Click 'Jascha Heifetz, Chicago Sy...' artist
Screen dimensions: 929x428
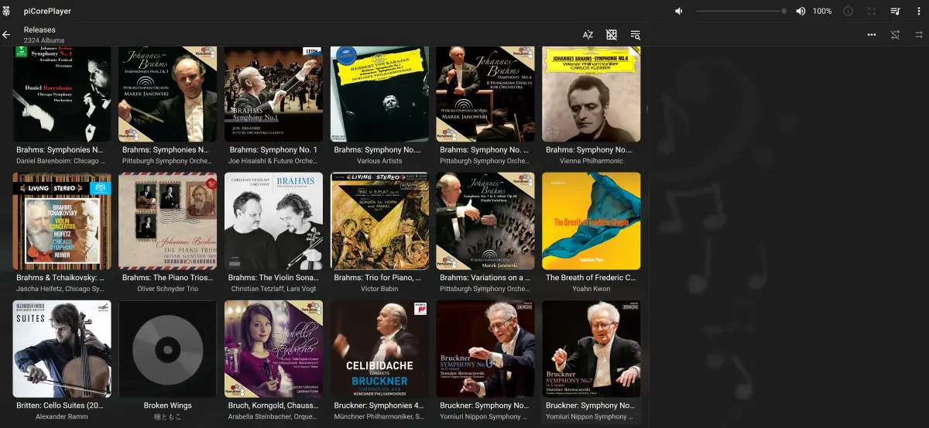point(61,289)
